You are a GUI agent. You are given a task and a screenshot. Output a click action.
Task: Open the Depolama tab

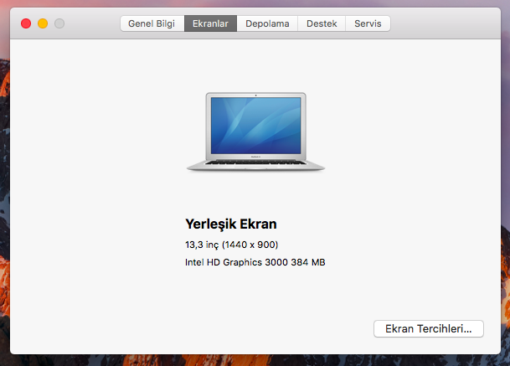(x=267, y=23)
